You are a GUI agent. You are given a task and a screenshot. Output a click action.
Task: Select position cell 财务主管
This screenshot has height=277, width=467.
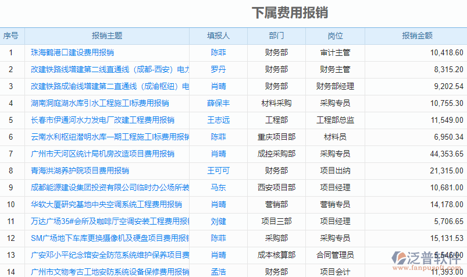(x=335, y=69)
